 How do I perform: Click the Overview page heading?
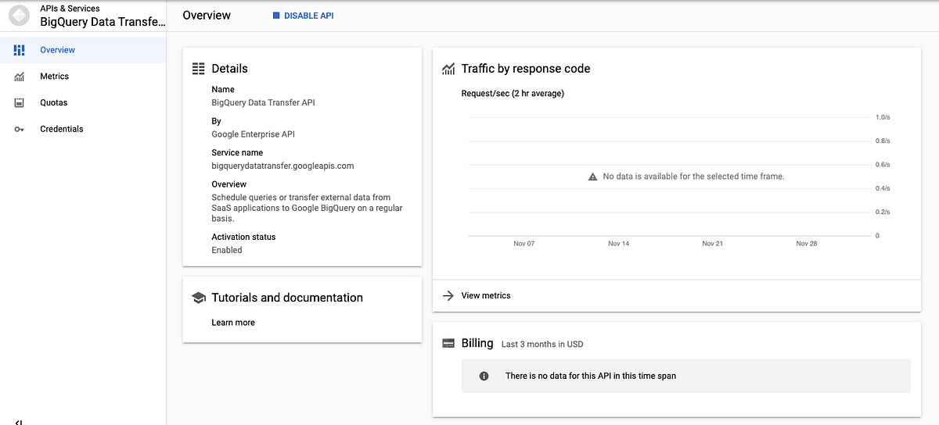click(x=207, y=16)
